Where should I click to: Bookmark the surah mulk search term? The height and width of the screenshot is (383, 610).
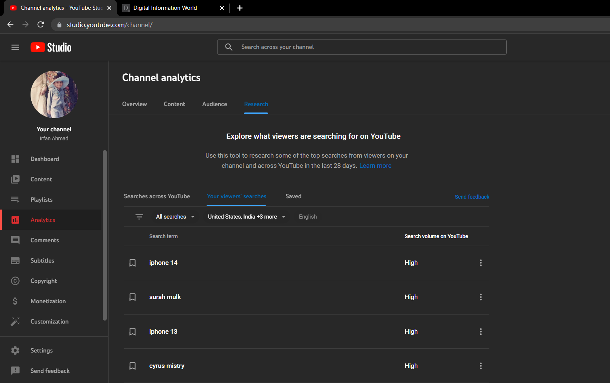tap(133, 297)
